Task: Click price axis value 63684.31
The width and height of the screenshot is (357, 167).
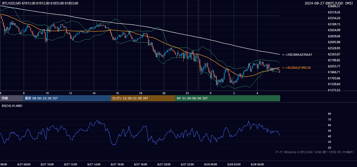Action: pyautogui.click(x=334, y=6)
